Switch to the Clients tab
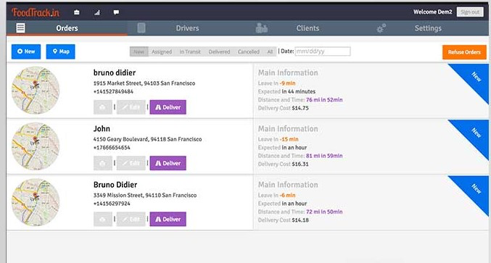491x263 pixels. pyautogui.click(x=308, y=28)
